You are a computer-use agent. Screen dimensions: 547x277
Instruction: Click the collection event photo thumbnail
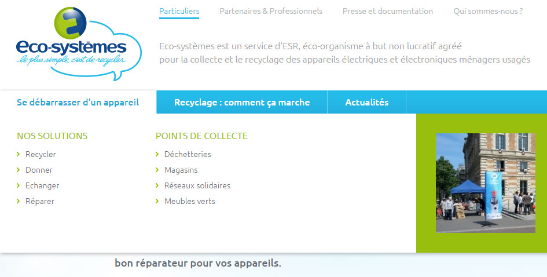click(485, 183)
